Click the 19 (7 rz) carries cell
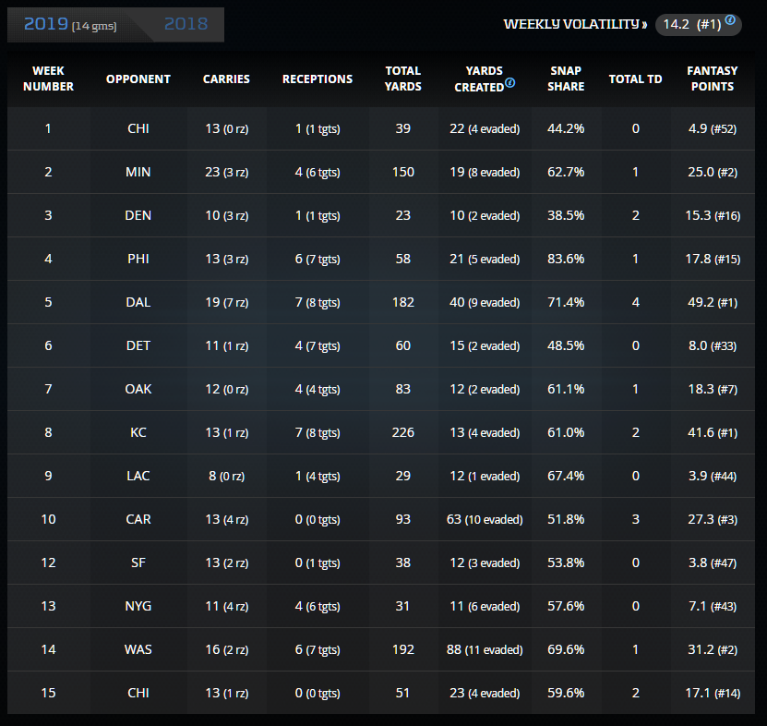 coord(226,302)
